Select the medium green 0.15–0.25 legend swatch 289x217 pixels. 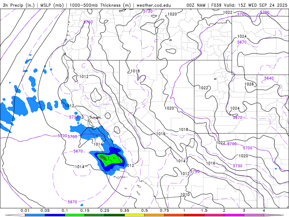click(x=95, y=215)
